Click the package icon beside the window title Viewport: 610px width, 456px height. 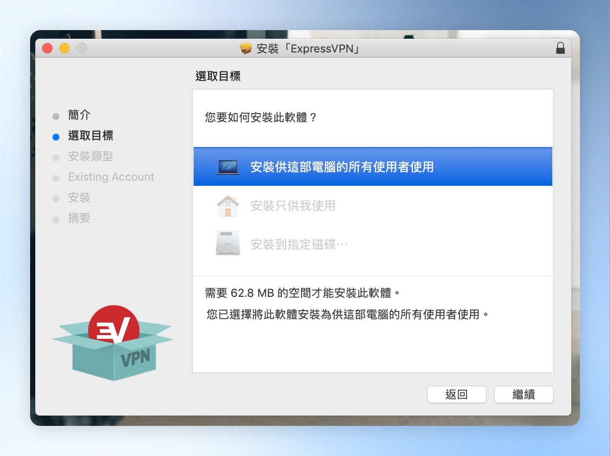tap(246, 49)
